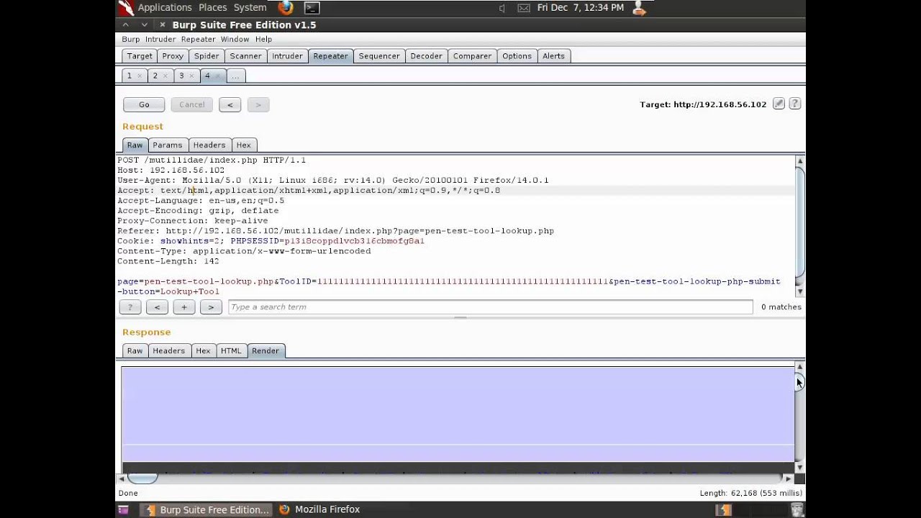
Task: Select repeater tab 3
Action: point(181,76)
